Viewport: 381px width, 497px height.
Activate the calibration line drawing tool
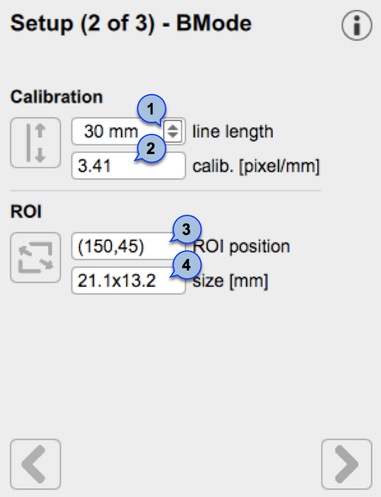(36, 143)
